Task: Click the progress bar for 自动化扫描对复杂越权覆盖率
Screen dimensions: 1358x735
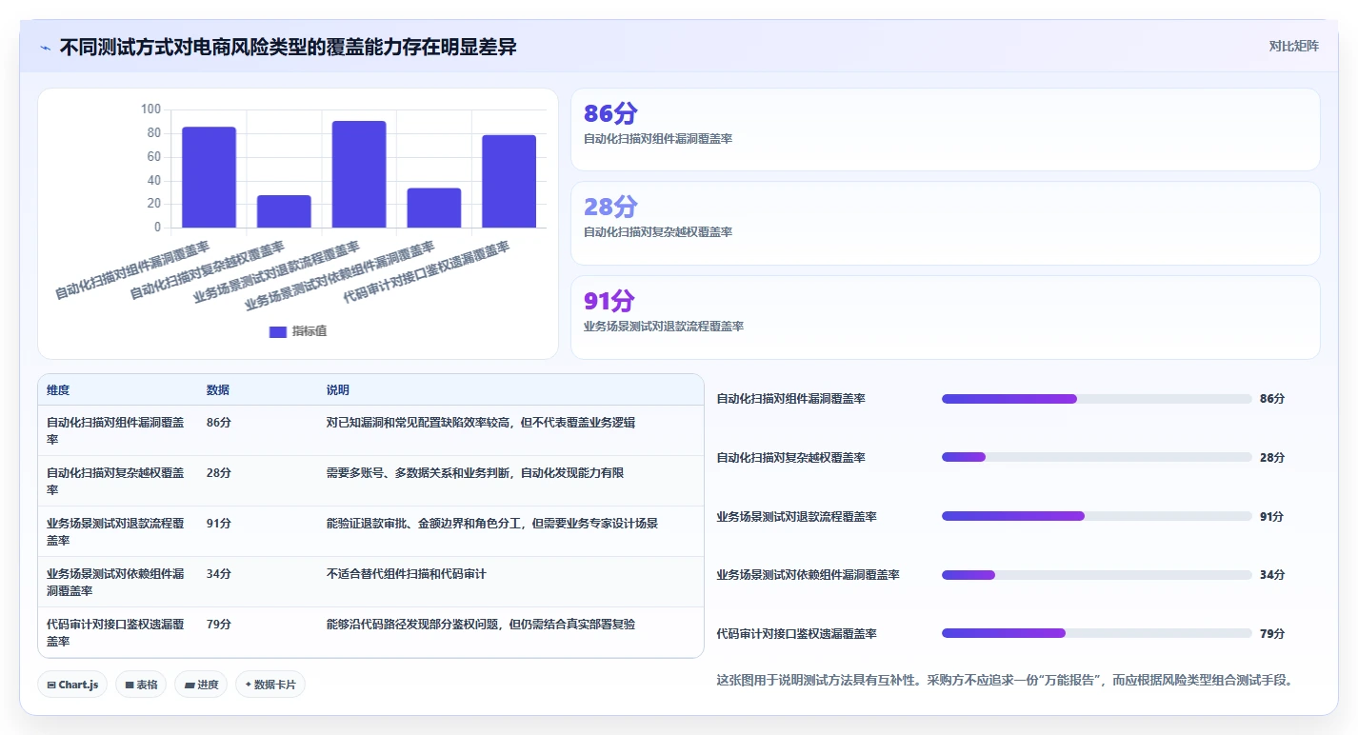Action: pos(1096,457)
